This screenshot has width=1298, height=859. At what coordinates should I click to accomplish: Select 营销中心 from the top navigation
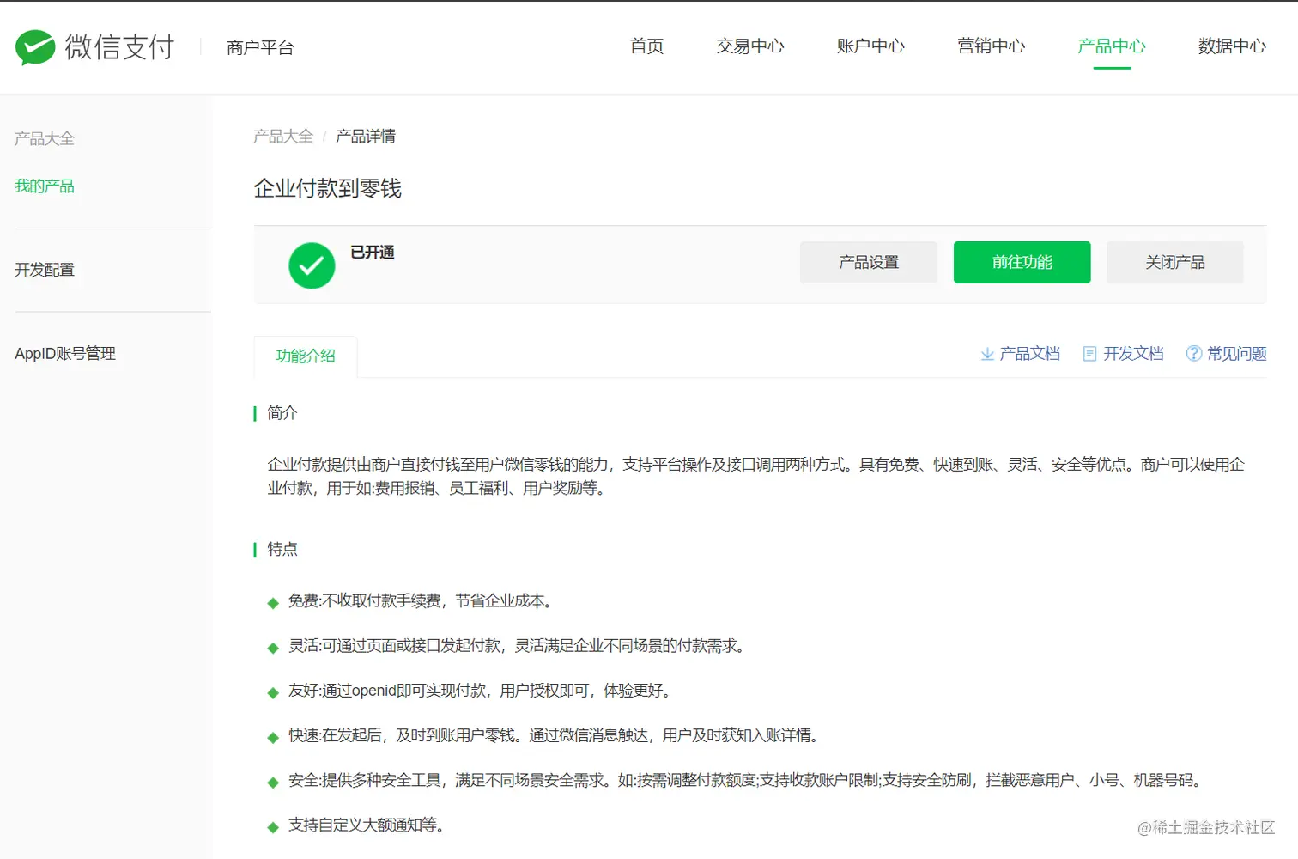(992, 46)
